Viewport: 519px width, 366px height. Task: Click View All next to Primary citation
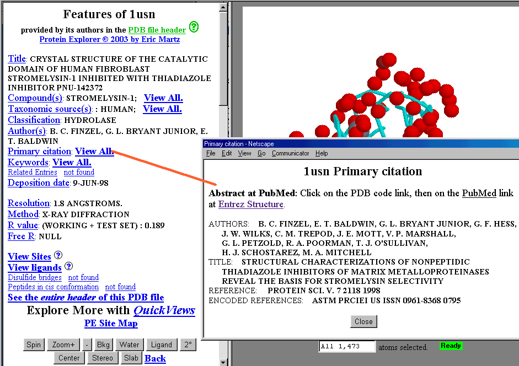(94, 151)
